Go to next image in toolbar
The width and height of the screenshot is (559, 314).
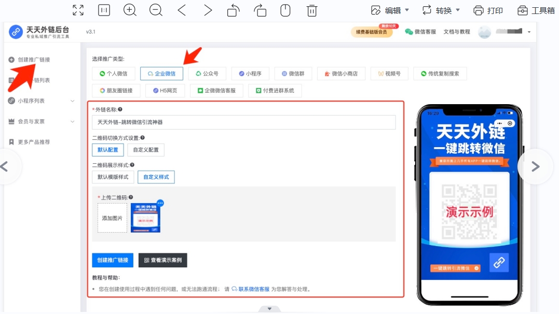[x=208, y=10]
